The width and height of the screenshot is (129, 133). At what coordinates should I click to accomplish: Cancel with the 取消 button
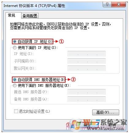[x=112, y=125]
